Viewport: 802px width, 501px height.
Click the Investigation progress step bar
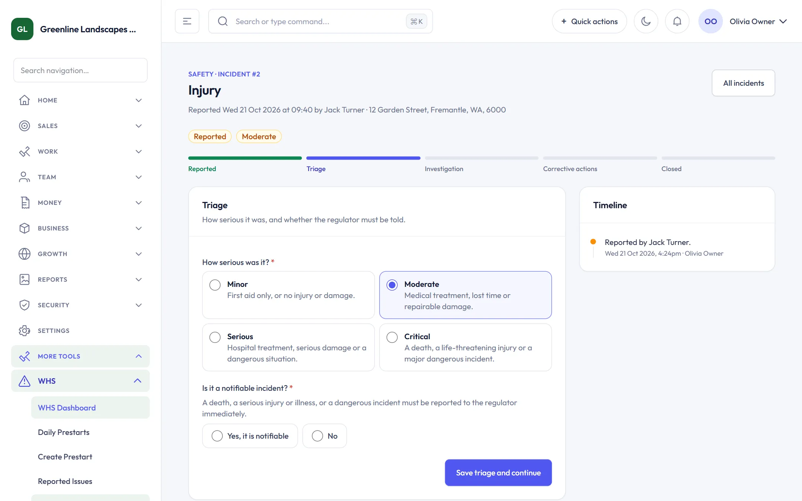tap(482, 158)
